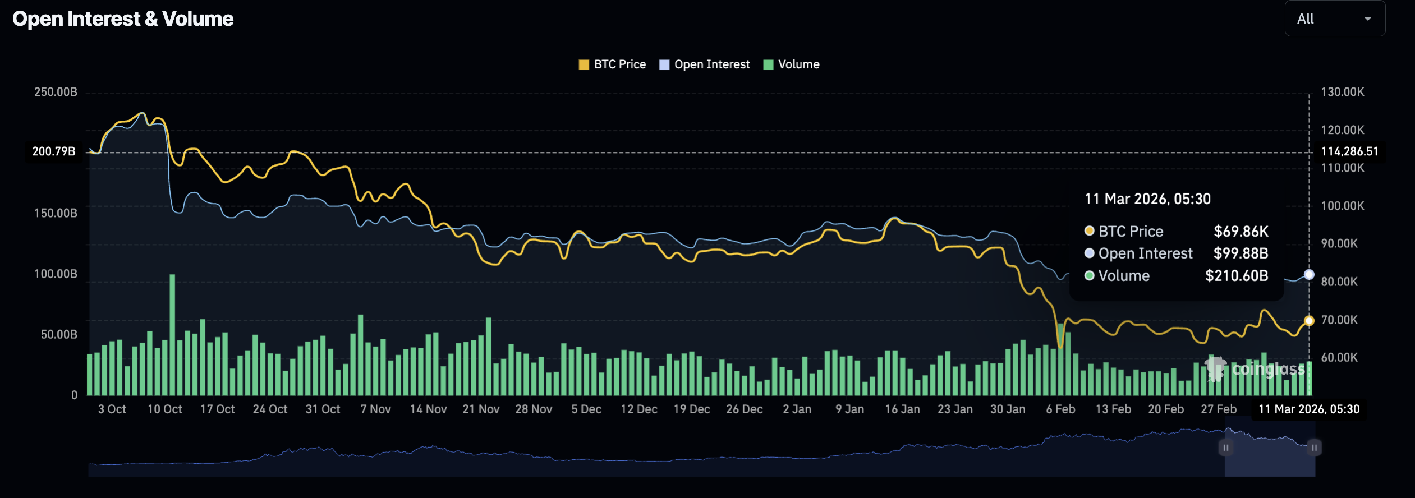Viewport: 1415px width, 498px height.
Task: Click the dropdown caret arrow beside All
Action: [x=1367, y=19]
